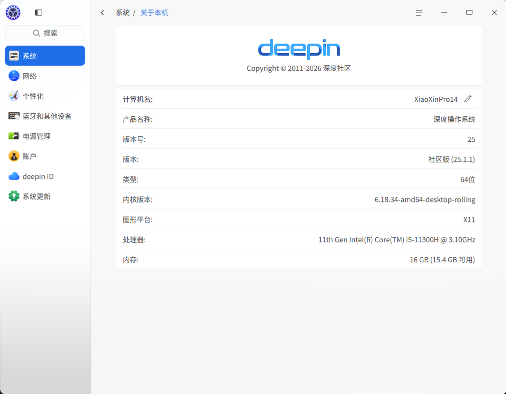Viewport: 506px width, 394px height.
Task: Maximize the control center window
Action: click(469, 13)
